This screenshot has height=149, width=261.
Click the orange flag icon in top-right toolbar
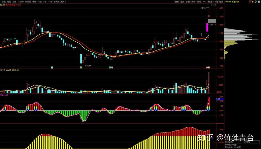[x=253, y=1]
